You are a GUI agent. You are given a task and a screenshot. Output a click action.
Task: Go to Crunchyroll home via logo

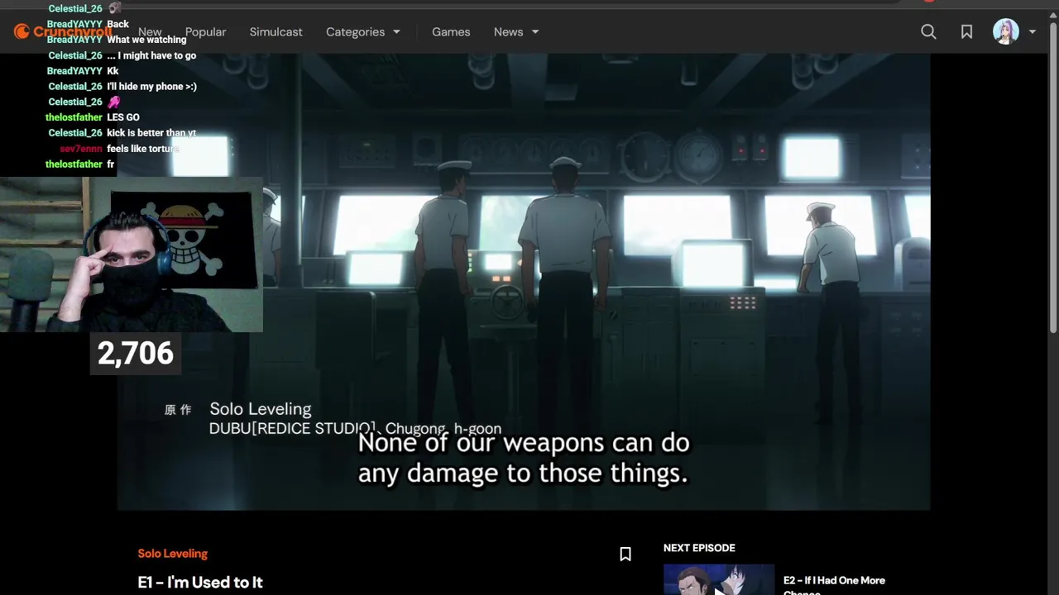tap(62, 31)
